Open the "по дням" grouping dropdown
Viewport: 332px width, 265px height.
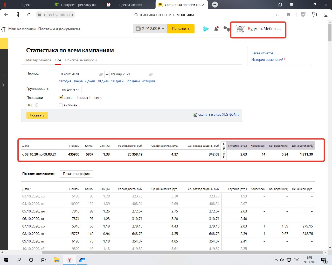coord(70,90)
